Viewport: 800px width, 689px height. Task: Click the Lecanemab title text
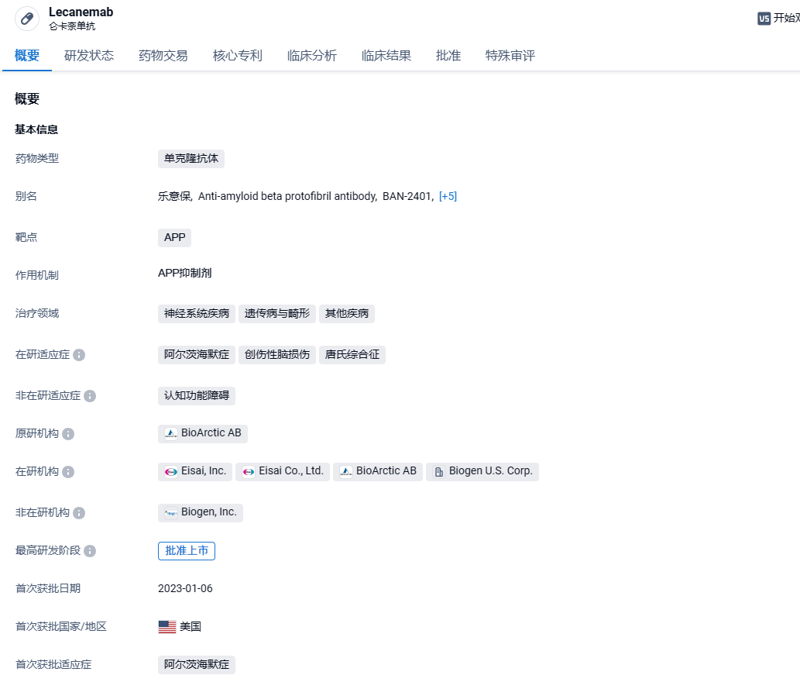click(x=81, y=12)
